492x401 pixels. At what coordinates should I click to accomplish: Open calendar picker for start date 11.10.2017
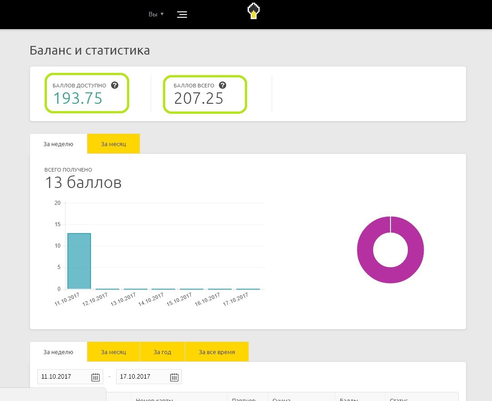(96, 377)
